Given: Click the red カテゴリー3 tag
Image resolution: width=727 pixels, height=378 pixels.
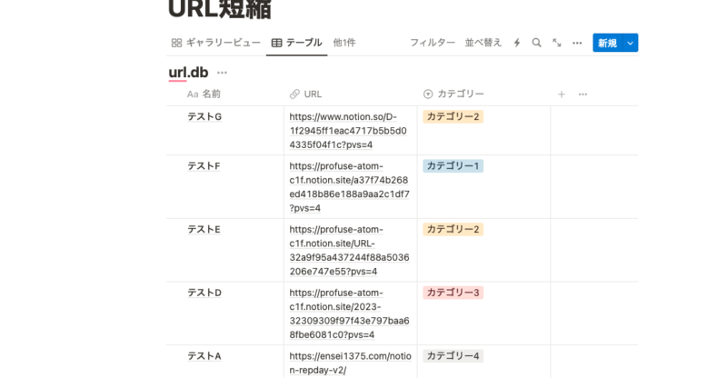Looking at the screenshot, I should pos(453,293).
